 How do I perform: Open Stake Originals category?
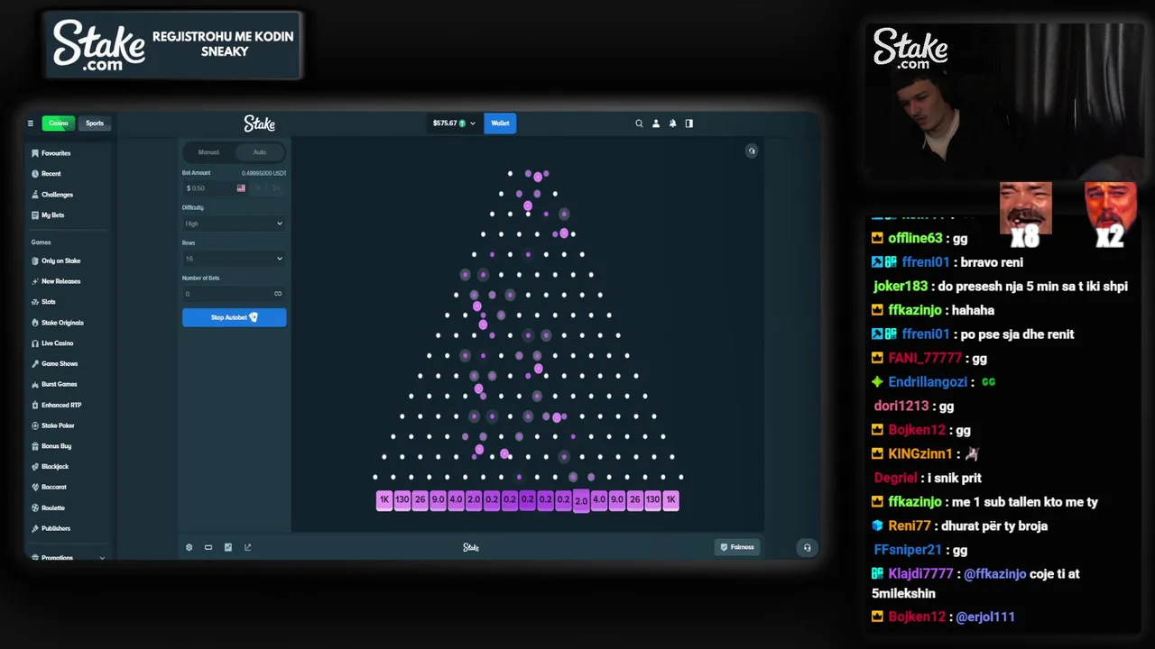coord(62,323)
